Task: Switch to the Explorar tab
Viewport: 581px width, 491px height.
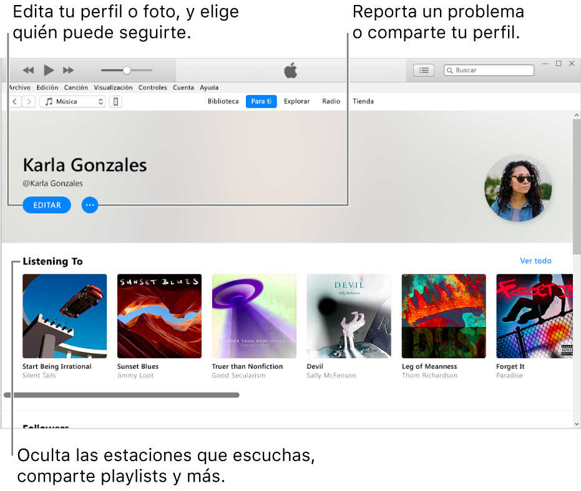Action: (x=296, y=101)
